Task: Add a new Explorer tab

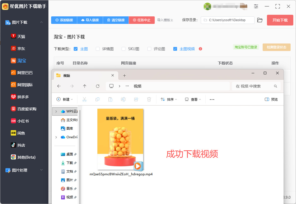Action: [x=124, y=75]
